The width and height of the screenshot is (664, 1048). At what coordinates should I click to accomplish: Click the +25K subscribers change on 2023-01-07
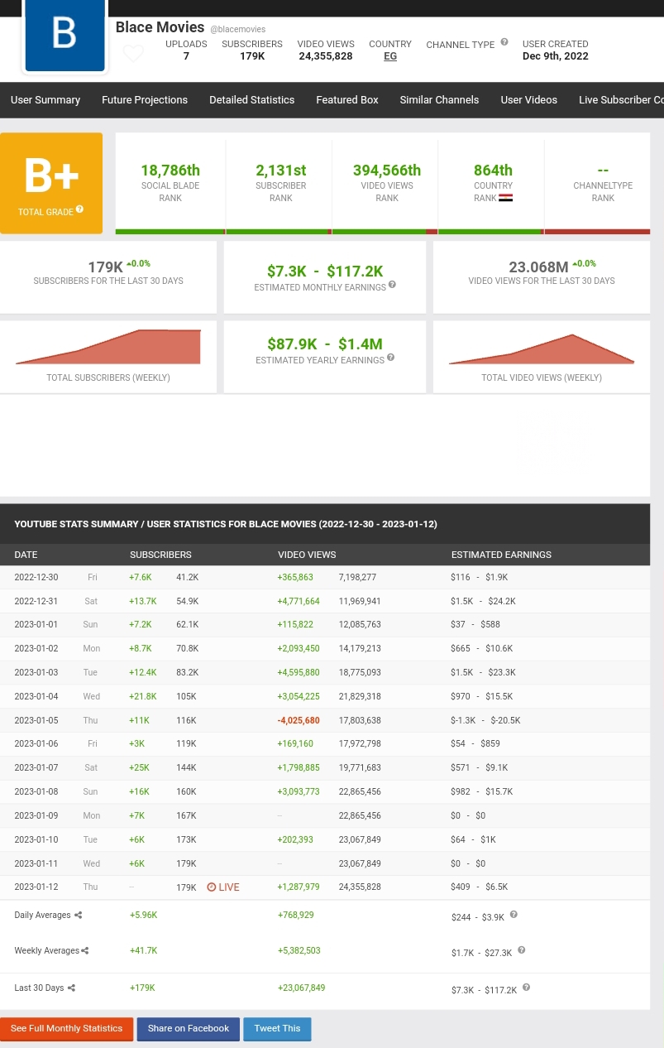click(x=139, y=768)
